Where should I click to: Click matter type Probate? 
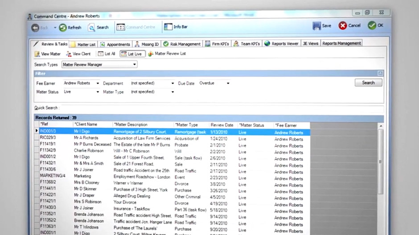coord(181,145)
